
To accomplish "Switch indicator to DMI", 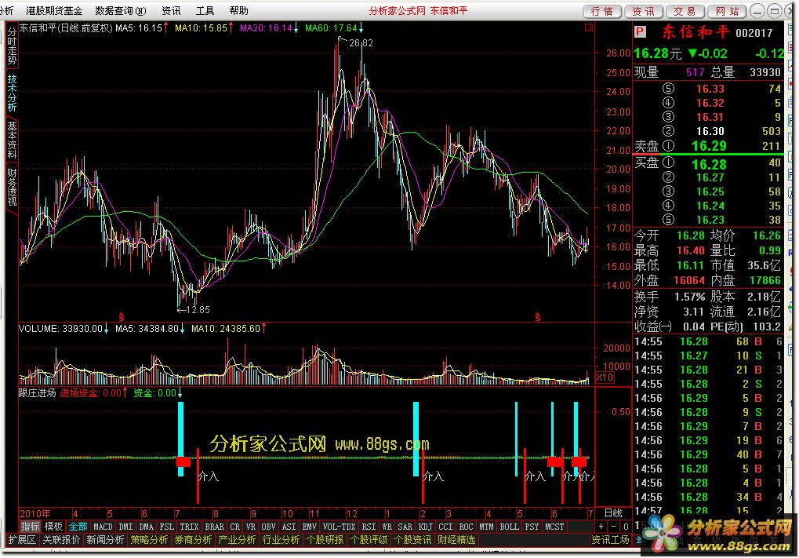I will click(125, 527).
